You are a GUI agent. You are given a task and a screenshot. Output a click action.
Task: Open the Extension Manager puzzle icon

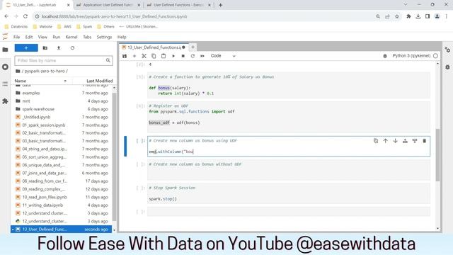point(5,101)
